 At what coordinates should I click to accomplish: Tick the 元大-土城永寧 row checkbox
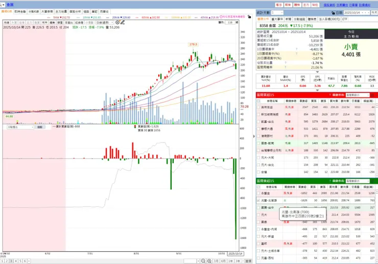tap(258, 251)
